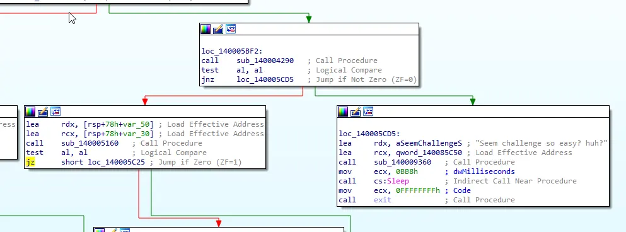Select the highlighted jz mnemonic
Screen dimensions: 626x232
click(x=30, y=162)
